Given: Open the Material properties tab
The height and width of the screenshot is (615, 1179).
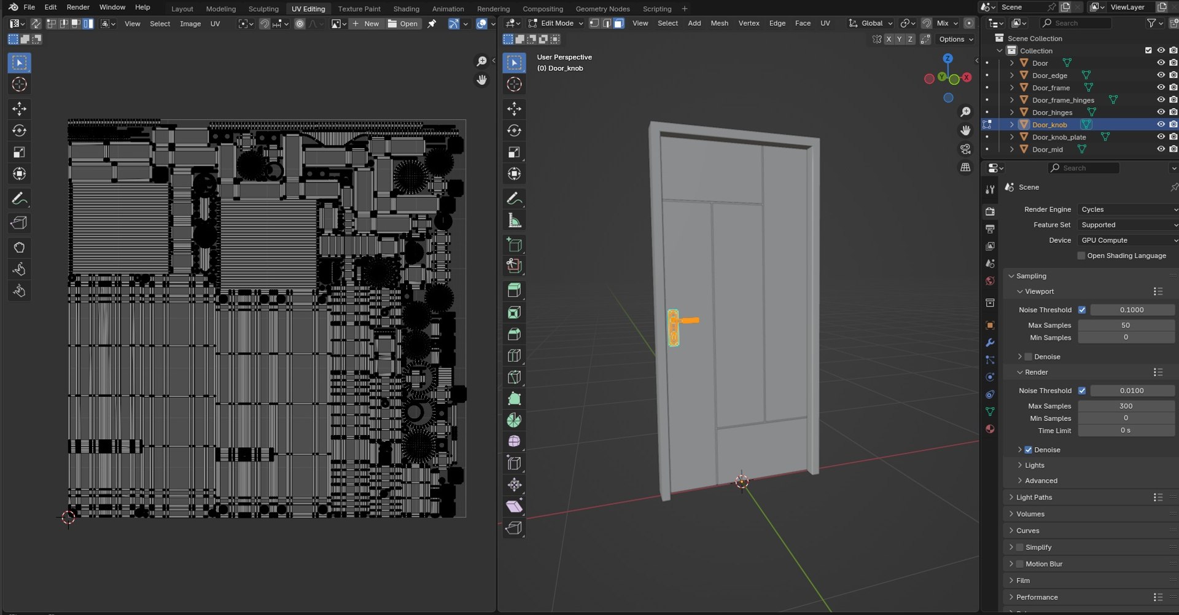Looking at the screenshot, I should 990,429.
